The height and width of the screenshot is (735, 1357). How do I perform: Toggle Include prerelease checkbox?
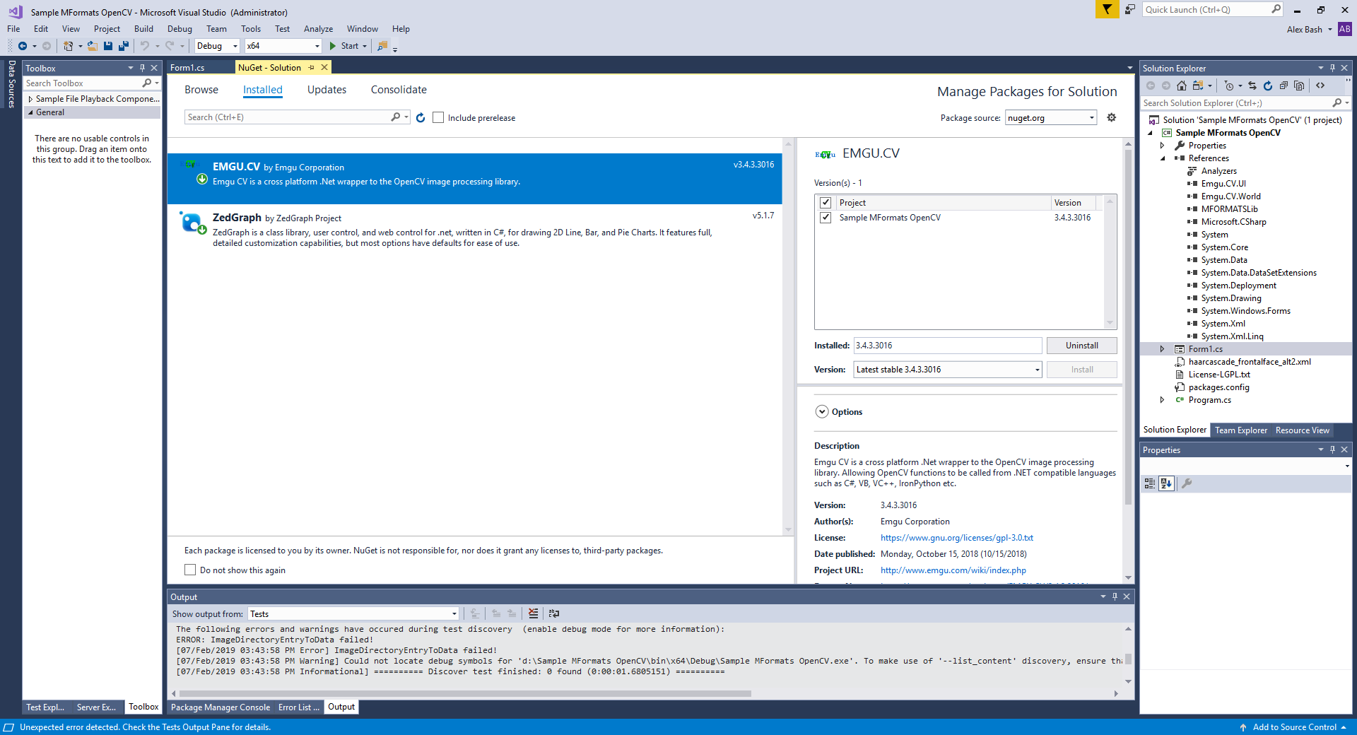pyautogui.click(x=438, y=117)
